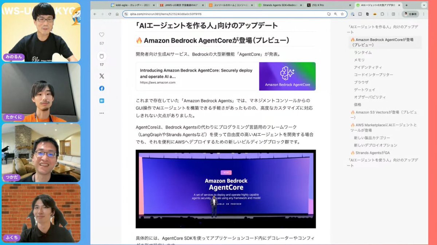Viewport: 437px width, 245px height.
Task: Jump to オブザーバビリティ section
Action: [370, 97]
